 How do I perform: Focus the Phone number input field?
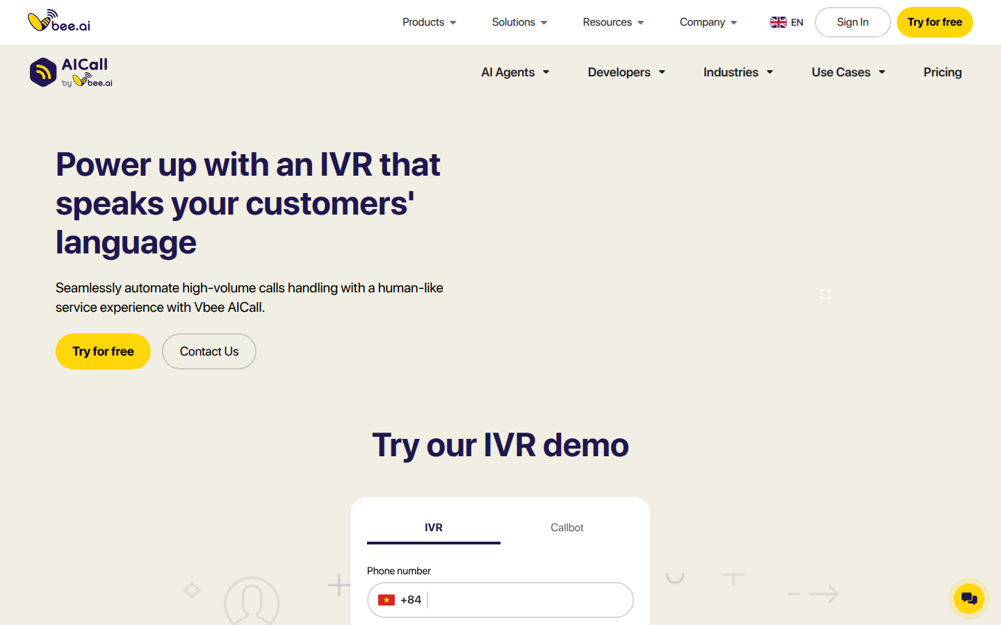click(x=528, y=600)
